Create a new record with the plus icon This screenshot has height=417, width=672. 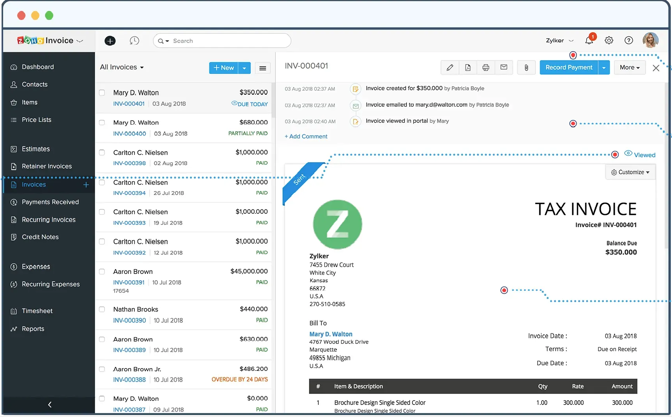click(110, 40)
